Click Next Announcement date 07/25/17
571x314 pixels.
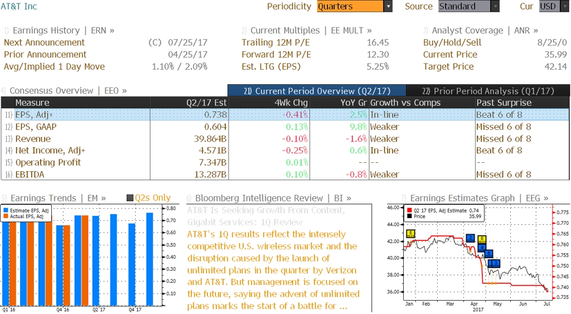point(187,42)
